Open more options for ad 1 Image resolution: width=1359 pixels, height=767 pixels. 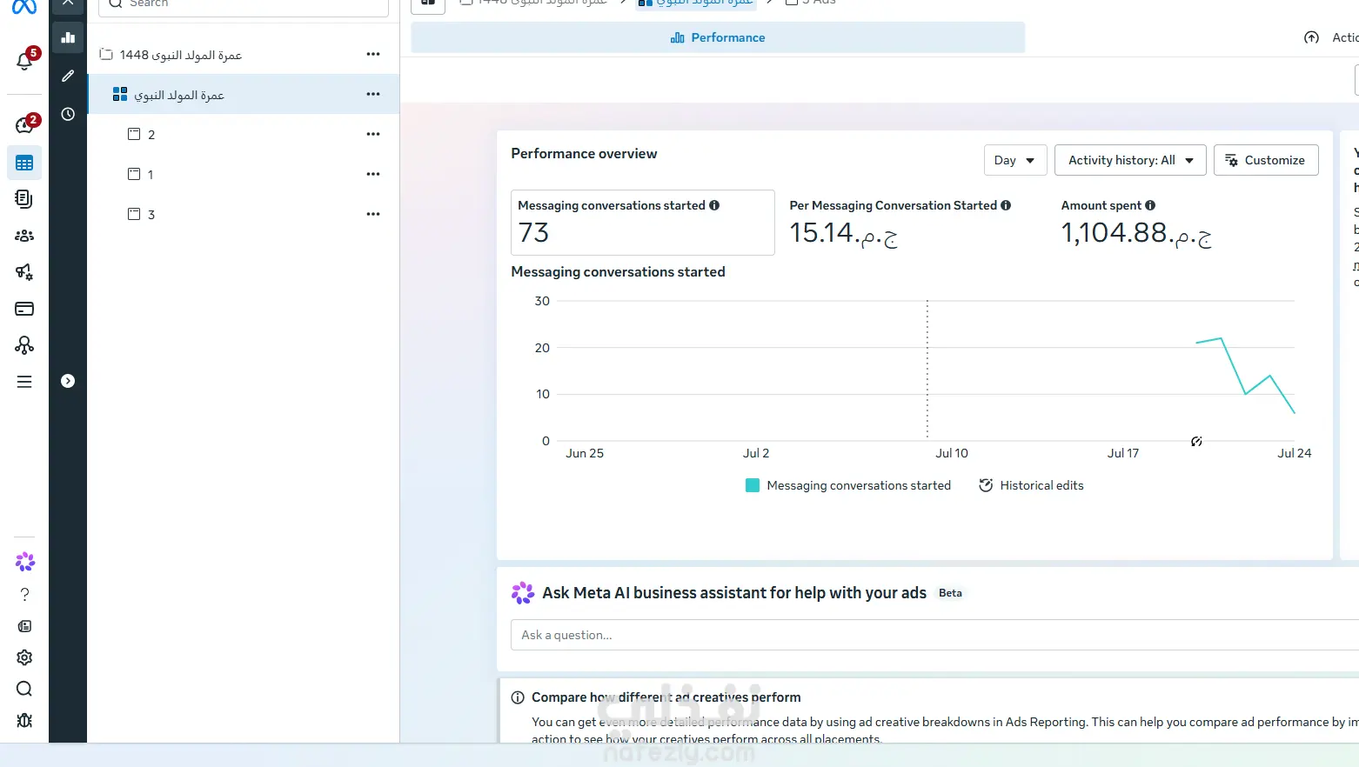coord(373,174)
